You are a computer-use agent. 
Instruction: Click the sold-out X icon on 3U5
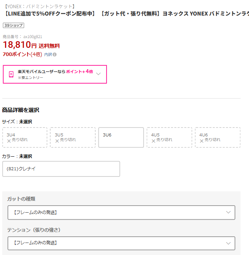(57, 141)
